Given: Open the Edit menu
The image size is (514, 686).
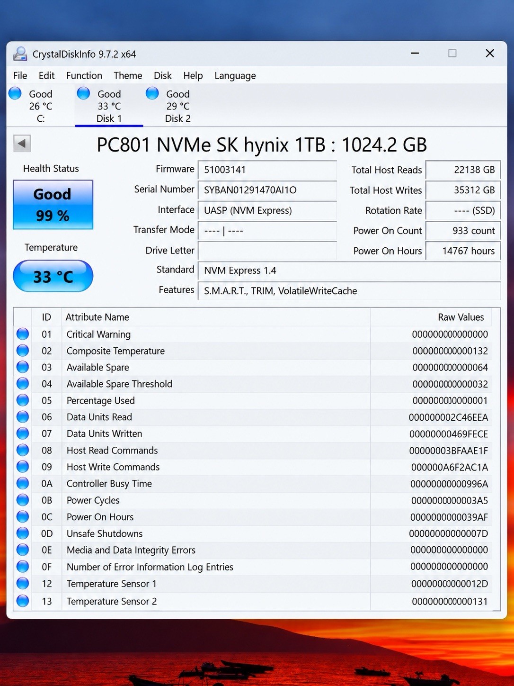Looking at the screenshot, I should [46, 76].
